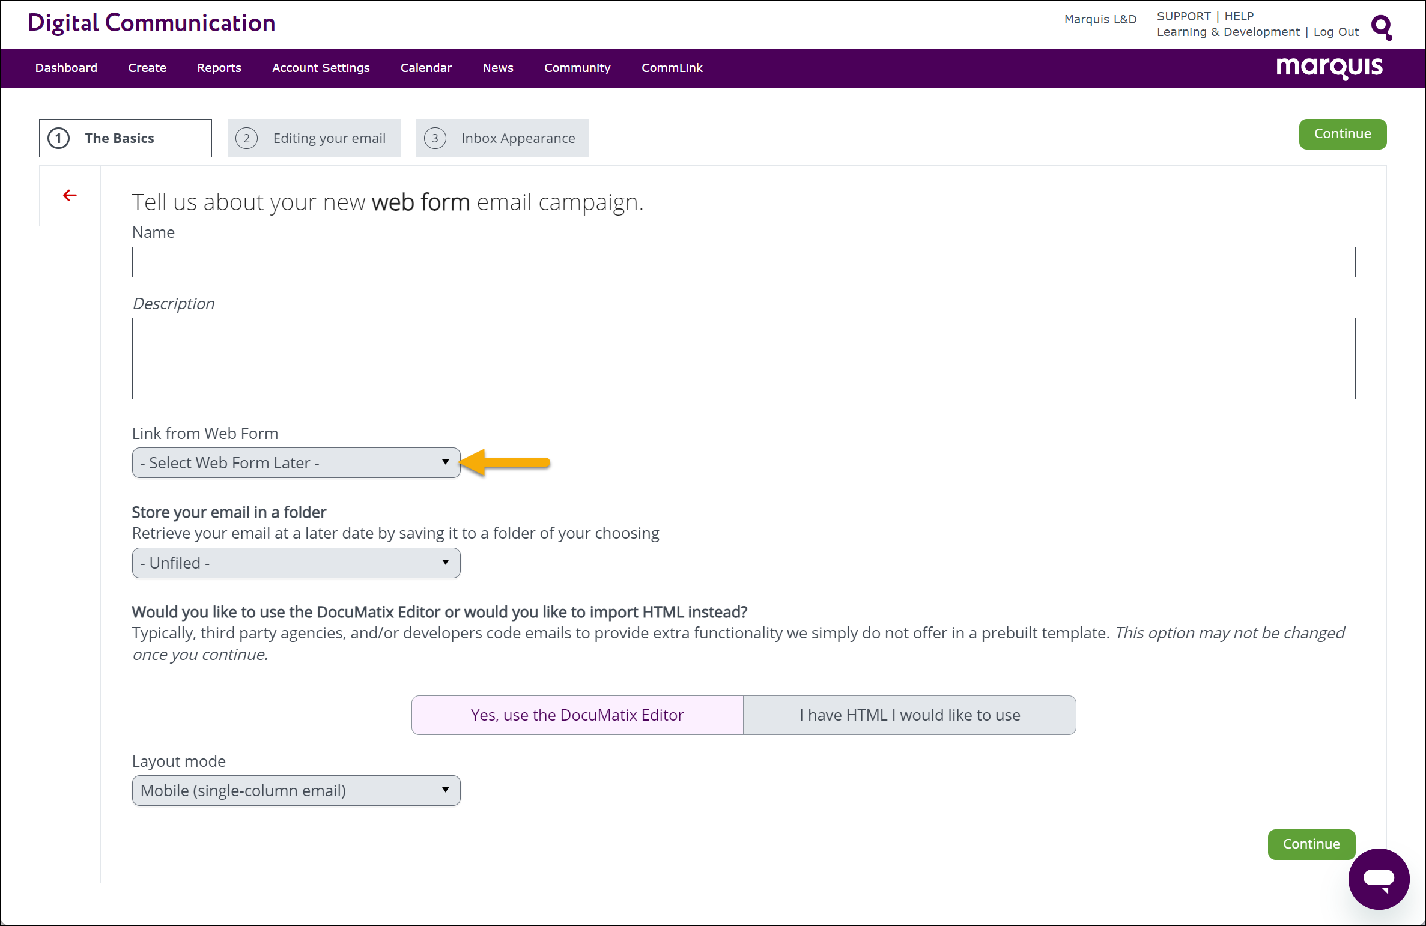Click the red back arrow icon
Screen dimensions: 1426x926
[x=70, y=195]
